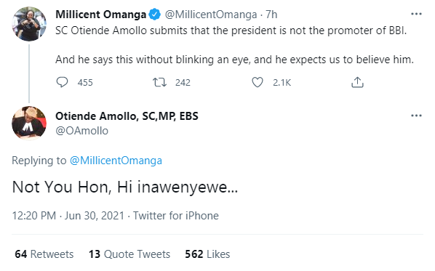View the 64 Retweets list
The image size is (435, 271).
[x=44, y=254]
